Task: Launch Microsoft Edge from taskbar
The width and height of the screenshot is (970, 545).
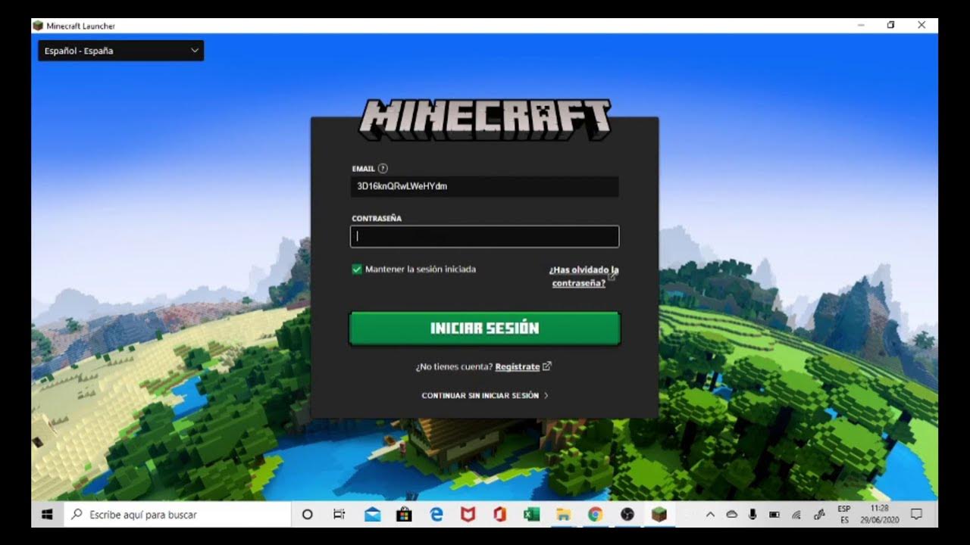Action: coord(436,515)
